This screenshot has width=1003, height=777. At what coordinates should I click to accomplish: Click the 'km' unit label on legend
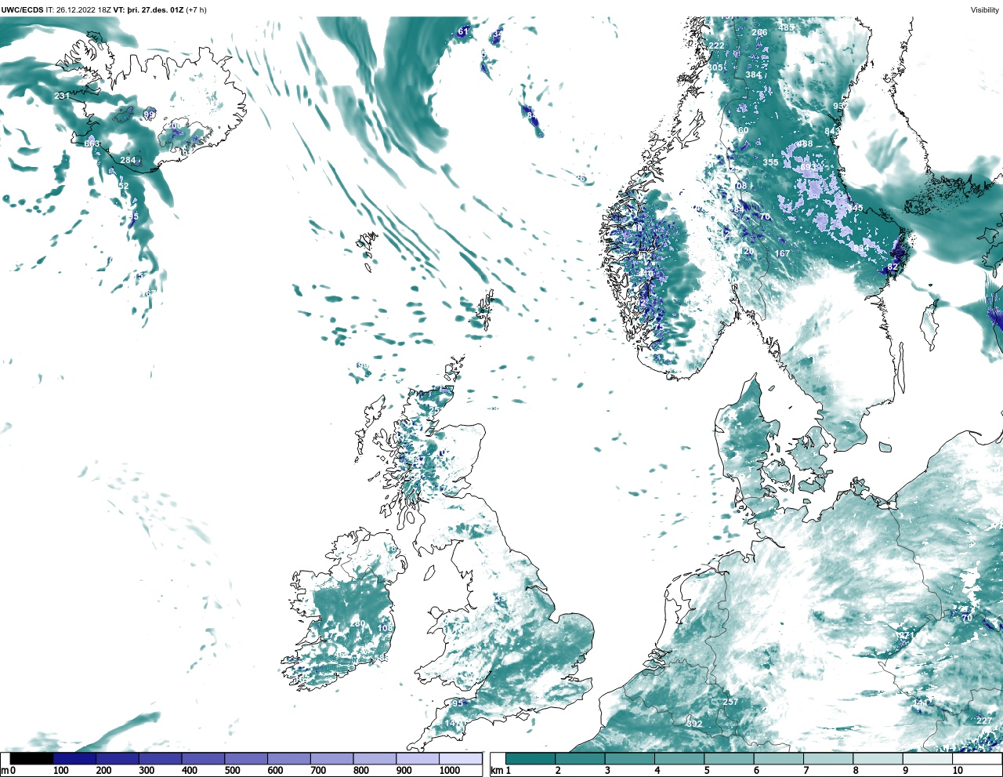coord(496,771)
